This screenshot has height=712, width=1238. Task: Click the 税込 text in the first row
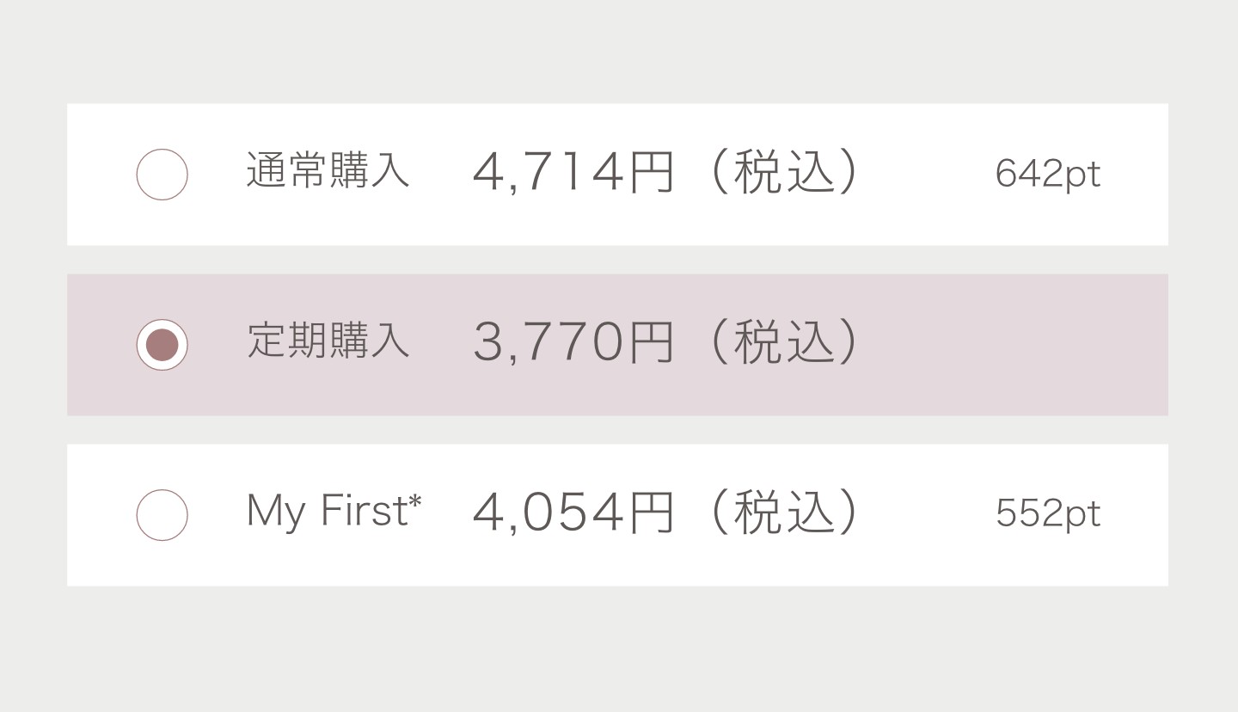click(781, 172)
